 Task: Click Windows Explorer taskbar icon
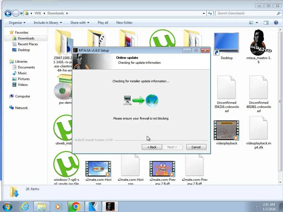42,206
